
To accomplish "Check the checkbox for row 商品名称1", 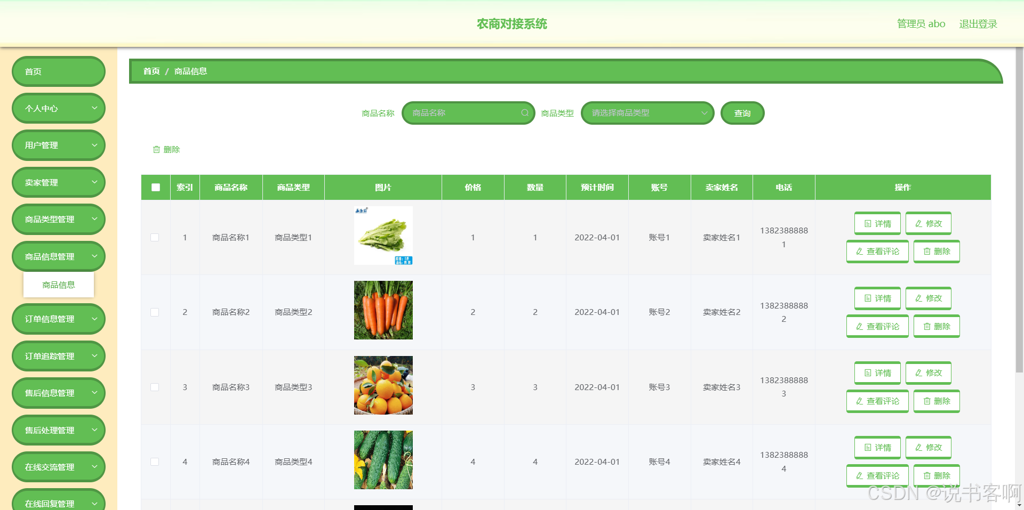I will (x=155, y=238).
